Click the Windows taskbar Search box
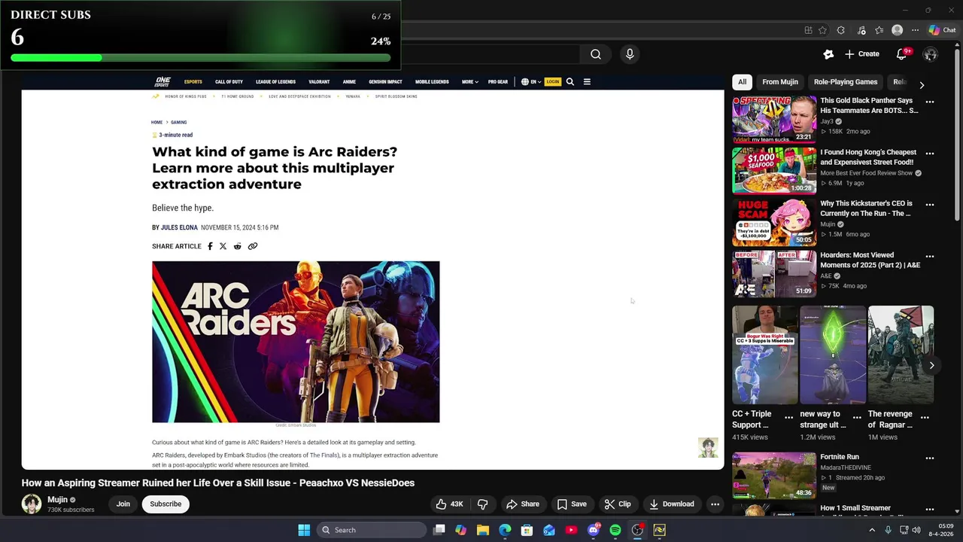The height and width of the screenshot is (542, 963). 372,530
